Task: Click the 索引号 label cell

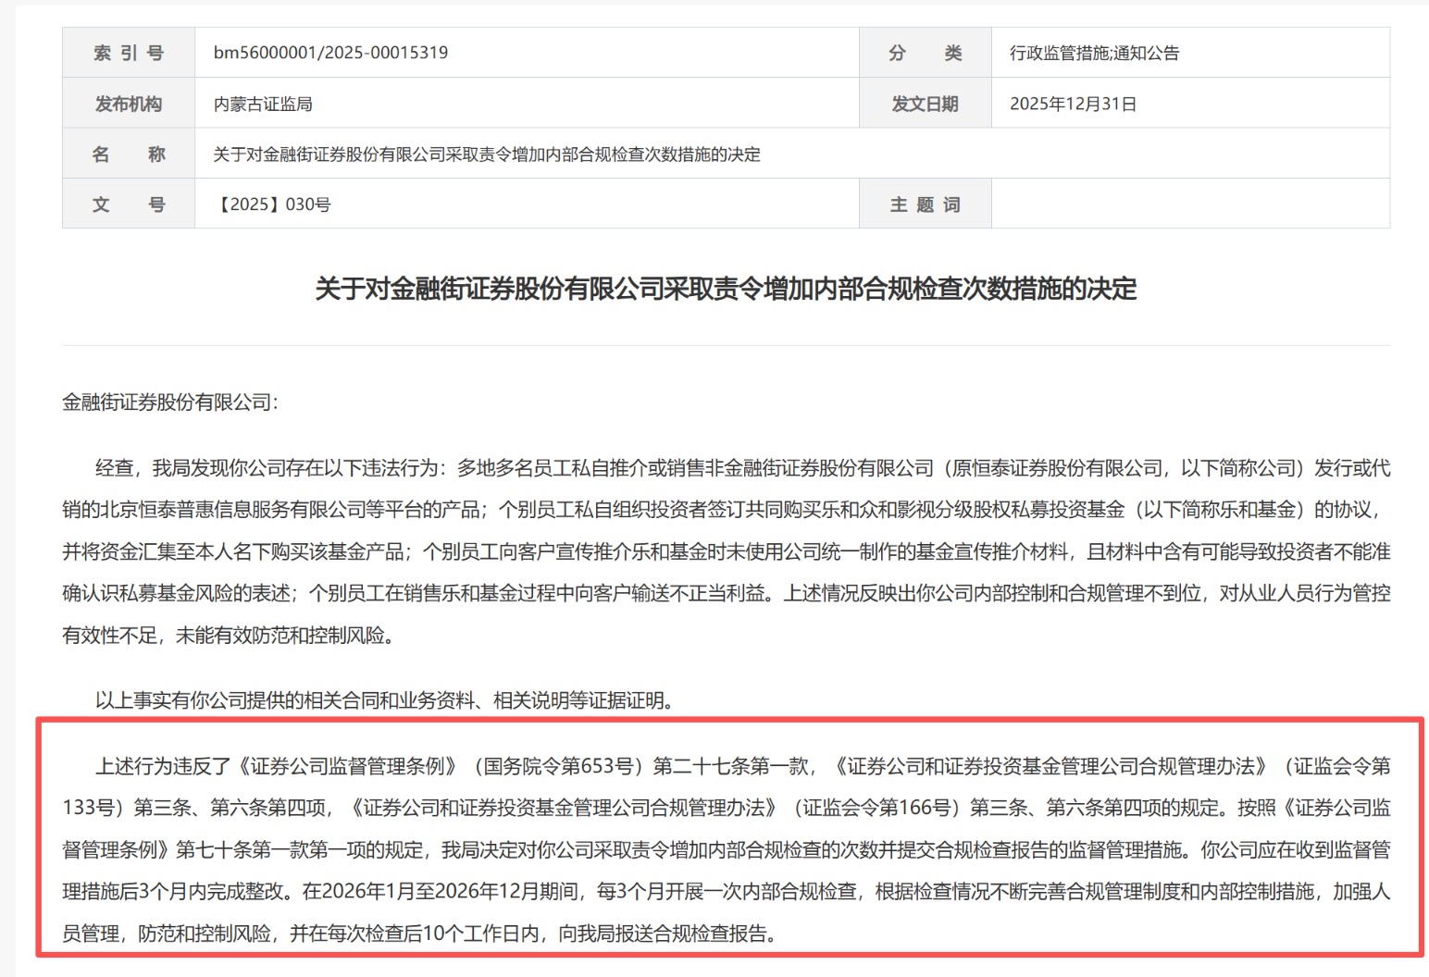Action: click(129, 53)
